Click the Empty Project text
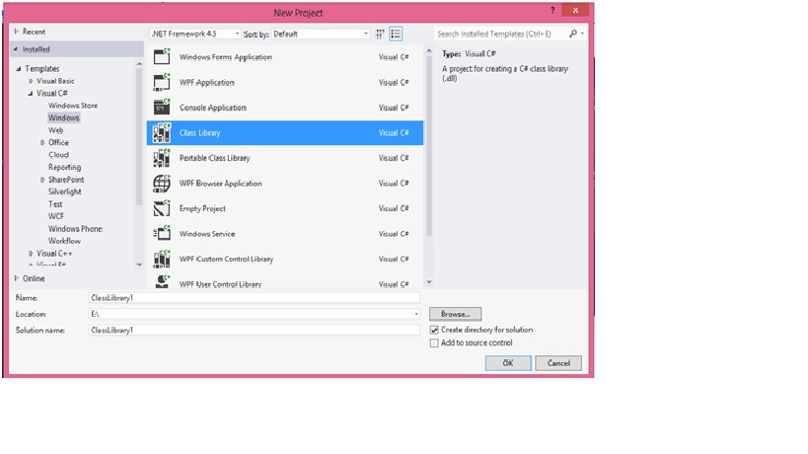 [202, 208]
